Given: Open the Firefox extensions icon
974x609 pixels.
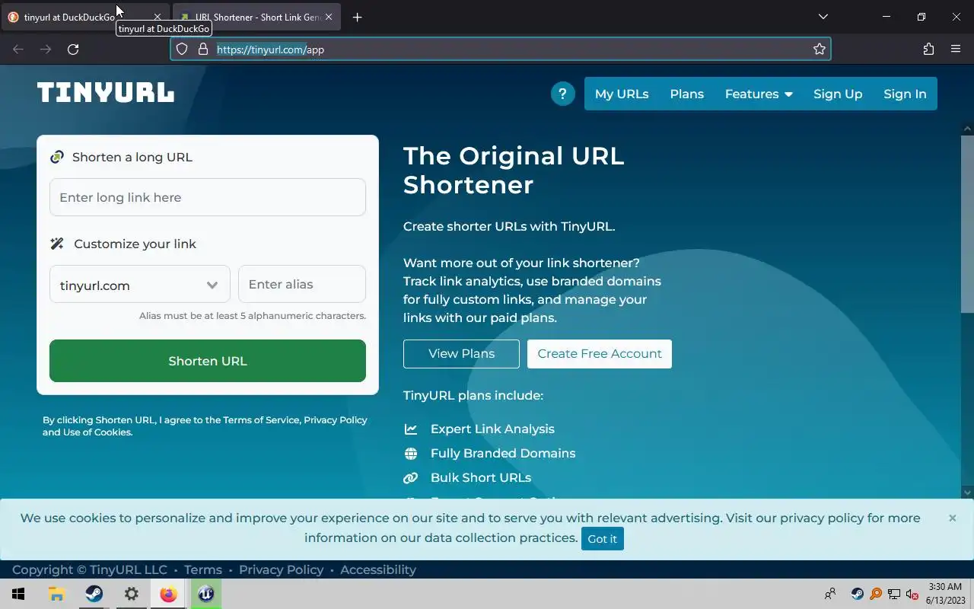Looking at the screenshot, I should click(x=928, y=49).
